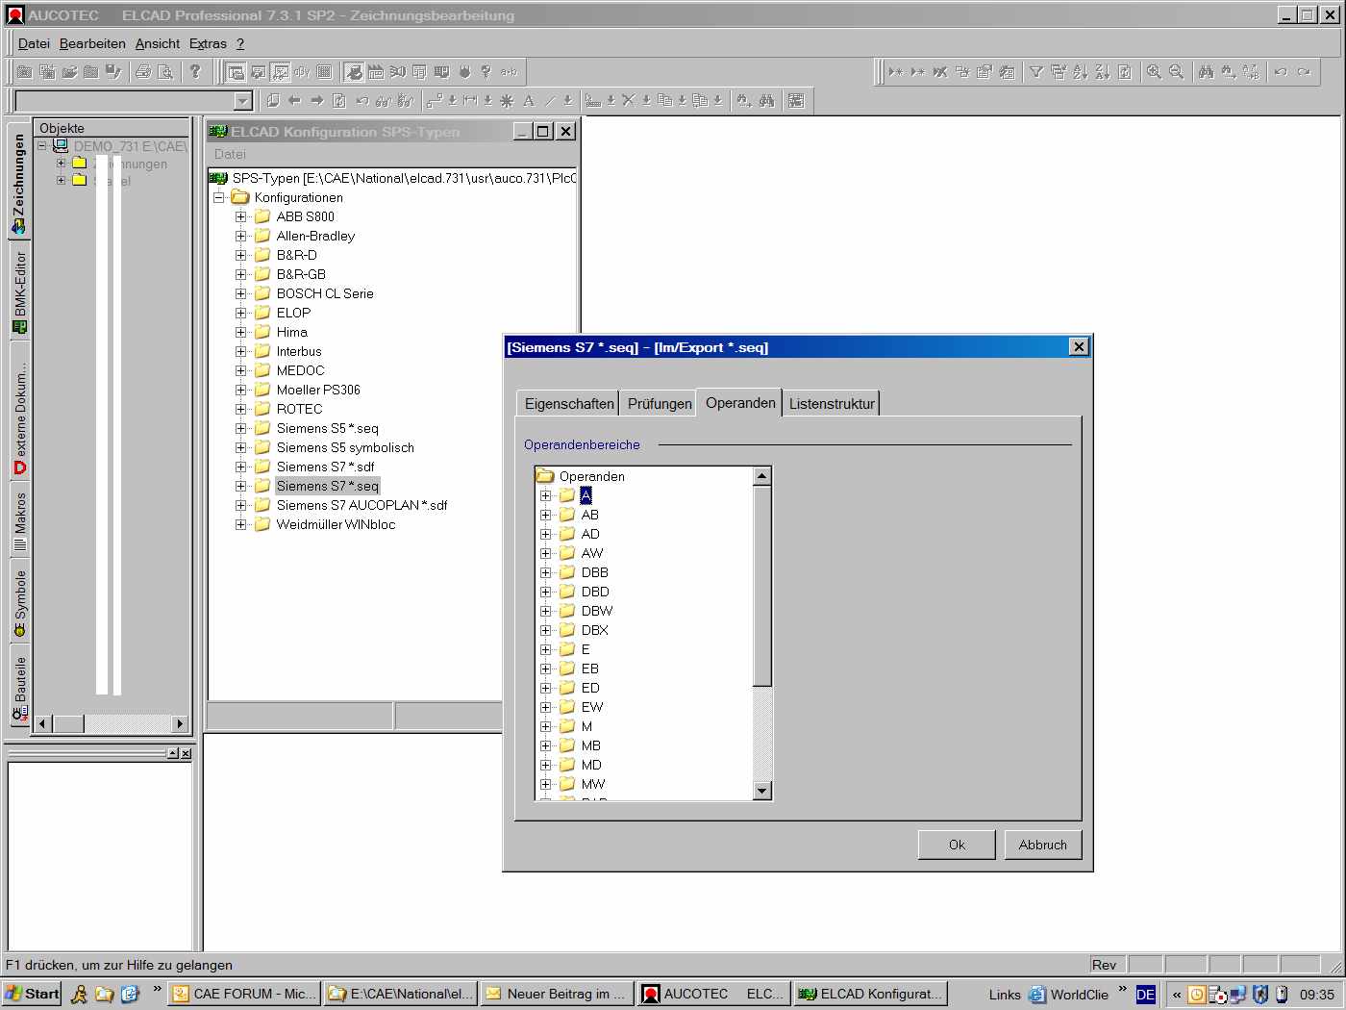Expand the BOSCH CL Serie node
Viewport: 1346px width, 1010px height.
click(x=240, y=293)
